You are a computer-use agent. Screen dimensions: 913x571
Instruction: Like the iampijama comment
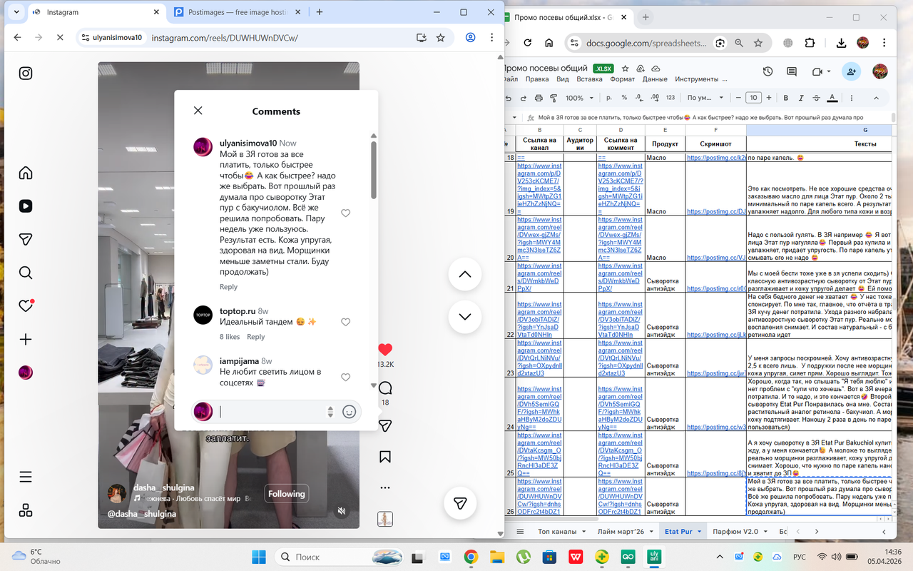346,377
